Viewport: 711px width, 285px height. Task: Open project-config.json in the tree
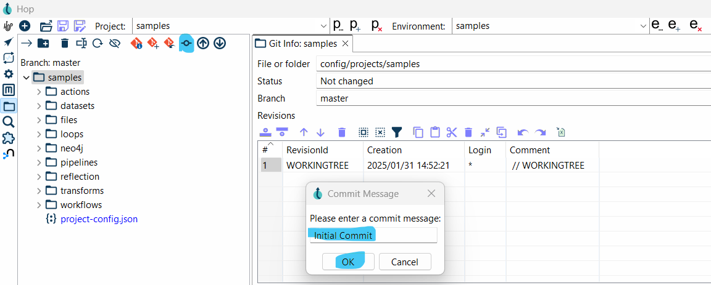[x=99, y=219]
